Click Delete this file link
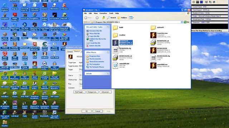Viewport: 229px width, 128px height. point(95,46)
